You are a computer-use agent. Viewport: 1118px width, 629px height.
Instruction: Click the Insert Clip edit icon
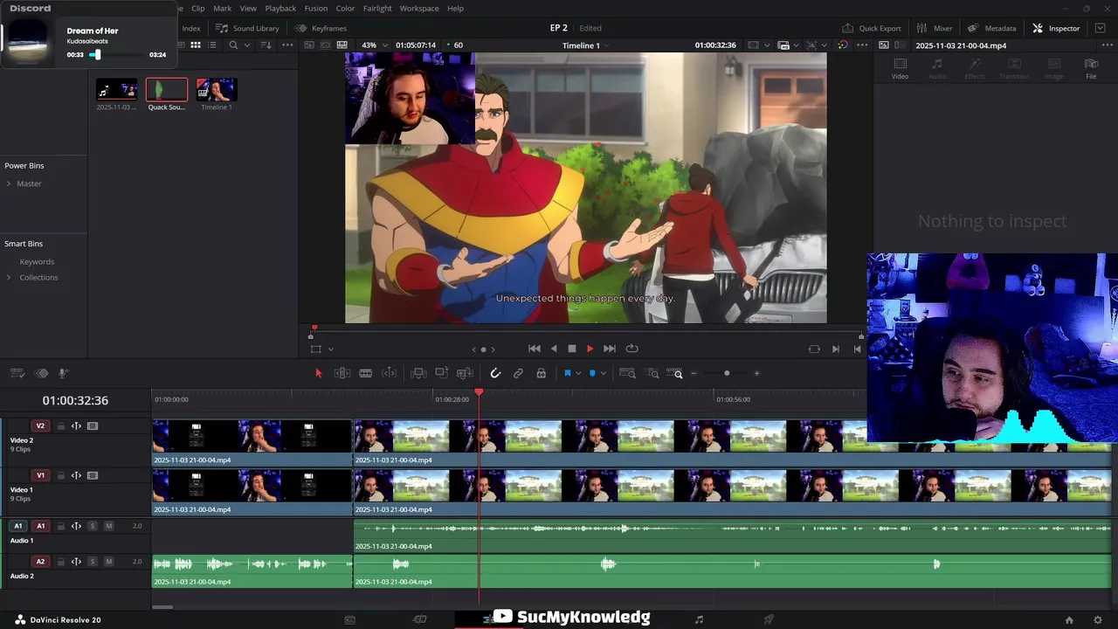click(418, 373)
